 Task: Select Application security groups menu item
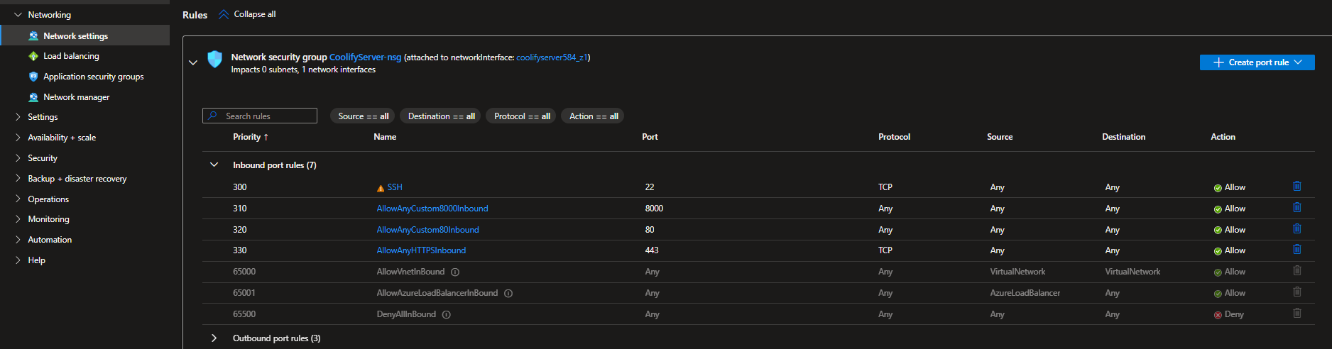(93, 77)
